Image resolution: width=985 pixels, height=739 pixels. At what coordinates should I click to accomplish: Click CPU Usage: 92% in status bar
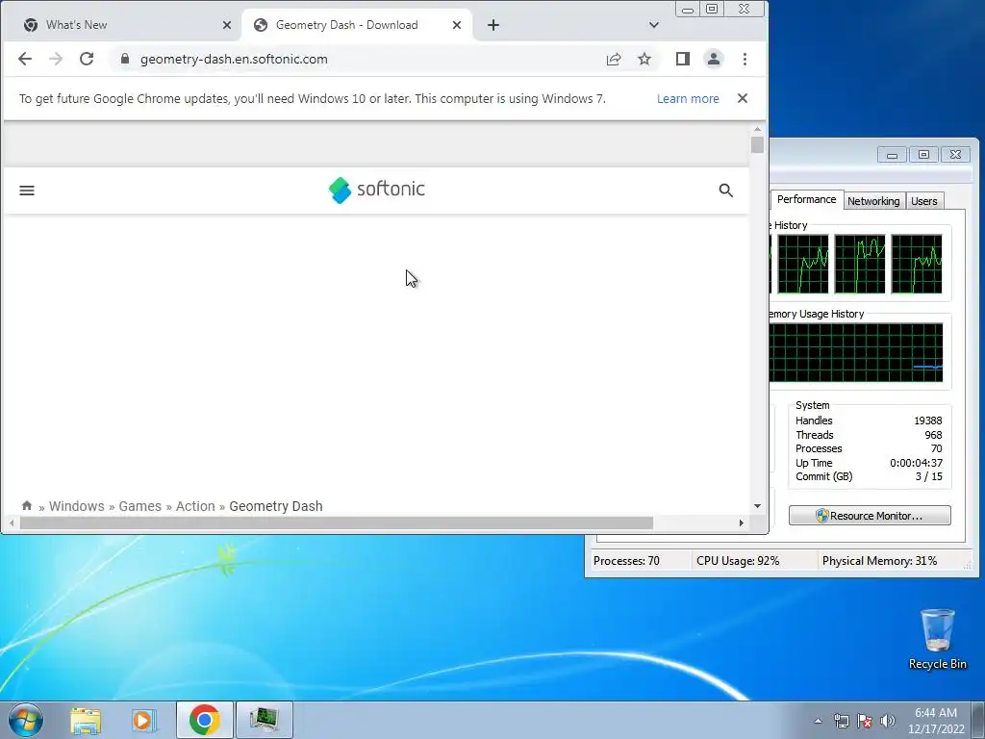(738, 561)
